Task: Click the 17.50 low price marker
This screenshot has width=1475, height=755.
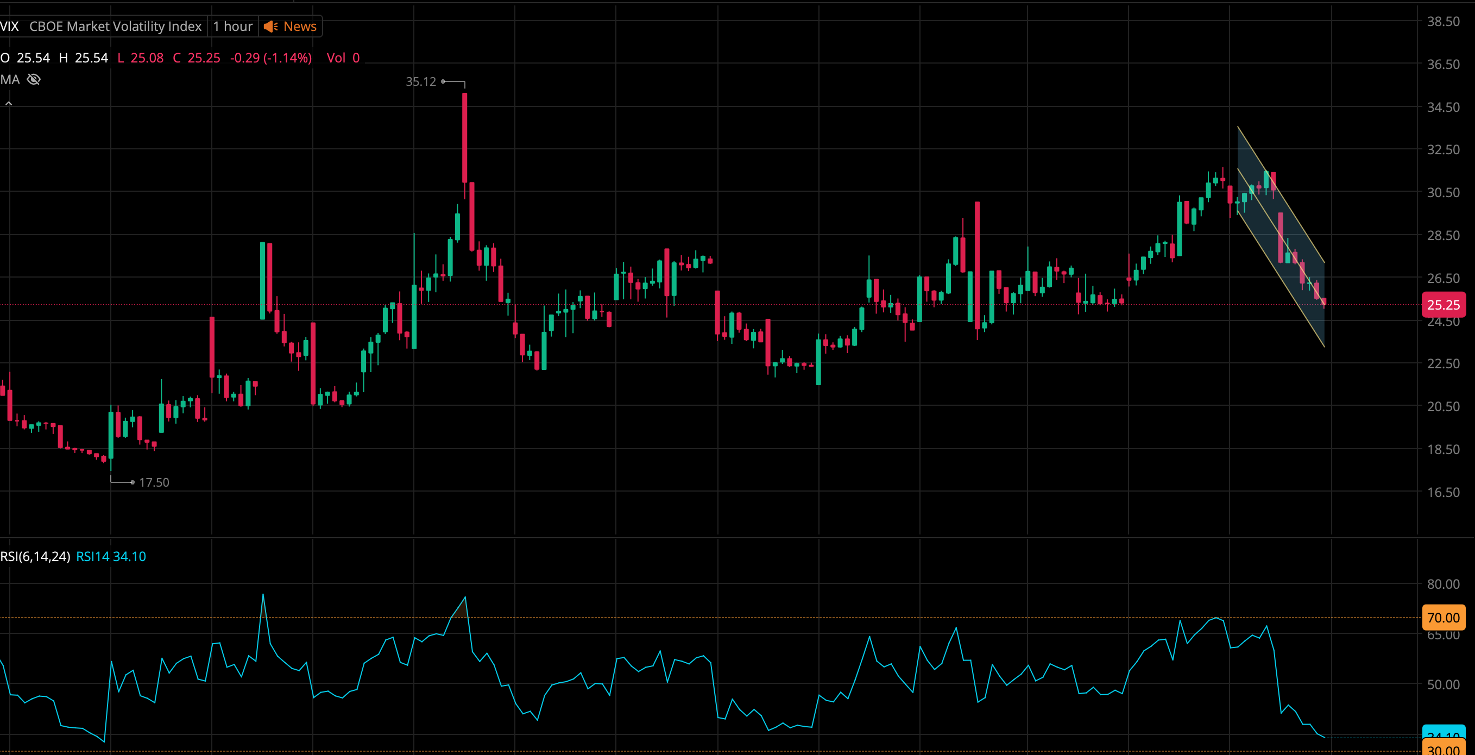Action: pyautogui.click(x=154, y=482)
